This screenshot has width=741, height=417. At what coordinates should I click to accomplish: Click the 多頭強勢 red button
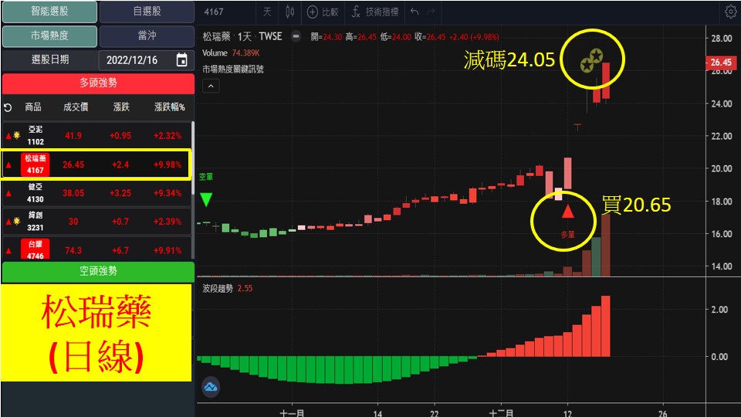(98, 83)
